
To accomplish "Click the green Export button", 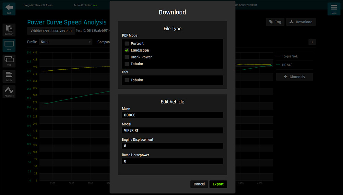I will (x=218, y=184).
